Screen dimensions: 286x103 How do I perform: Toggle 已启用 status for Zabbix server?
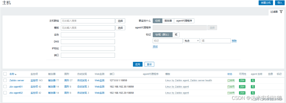click(231, 80)
